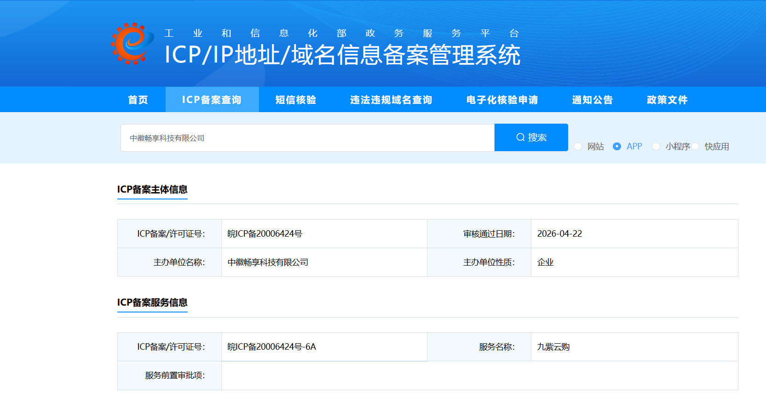
Task: Click the 工业和信息化部政务服务平台 subtitle
Action: point(342,33)
